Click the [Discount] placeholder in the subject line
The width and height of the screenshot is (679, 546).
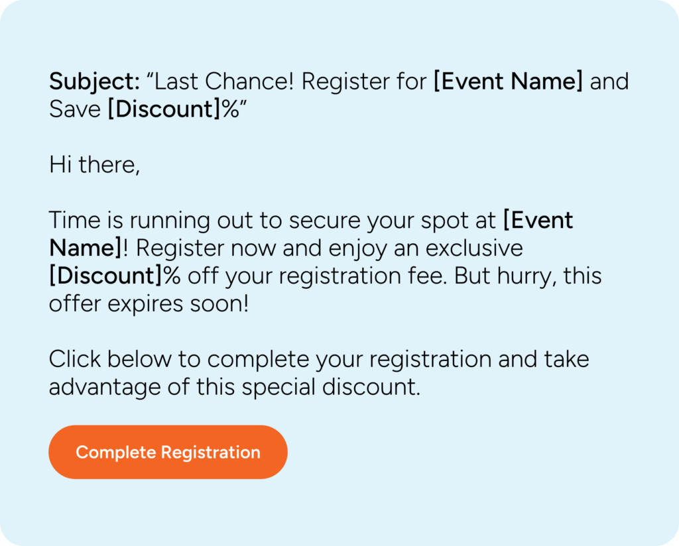tap(164, 109)
